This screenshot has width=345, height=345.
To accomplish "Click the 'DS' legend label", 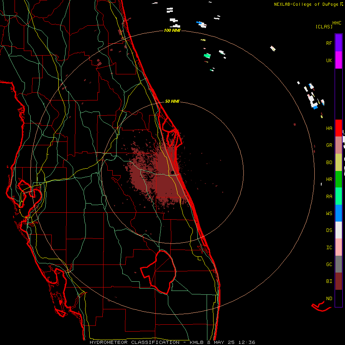I will point(329,230).
